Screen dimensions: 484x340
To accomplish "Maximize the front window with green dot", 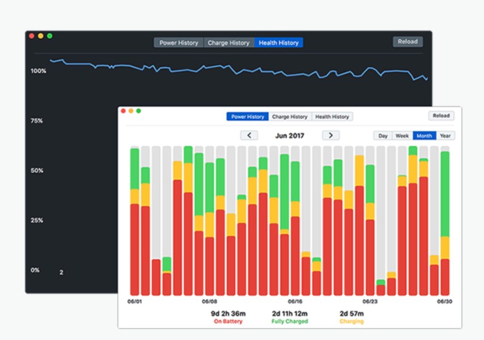I will [x=138, y=111].
